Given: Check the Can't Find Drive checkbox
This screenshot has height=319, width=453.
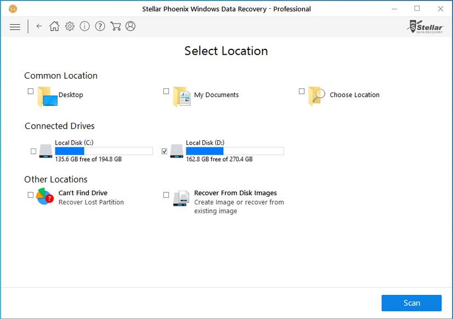Looking at the screenshot, I should [31, 195].
